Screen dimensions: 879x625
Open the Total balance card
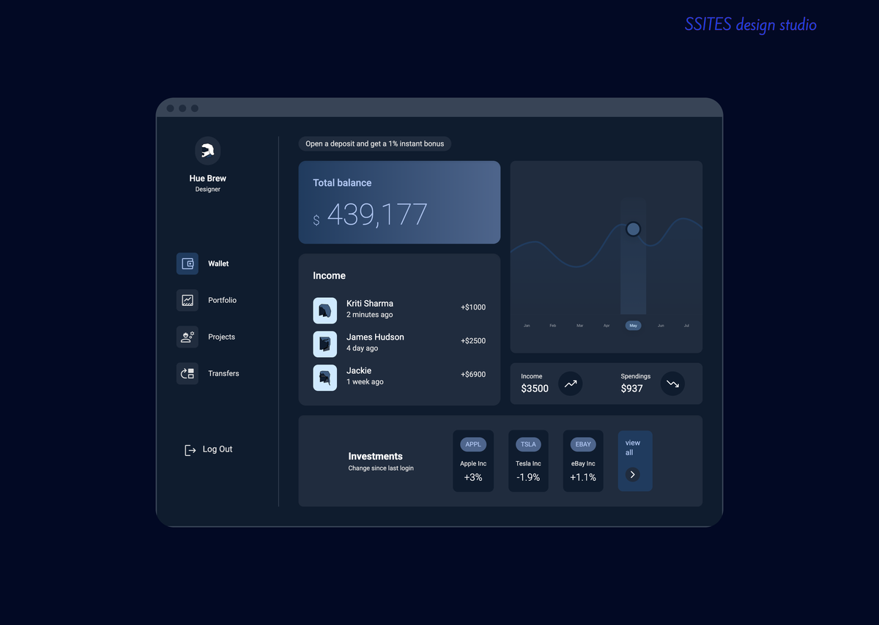point(399,203)
